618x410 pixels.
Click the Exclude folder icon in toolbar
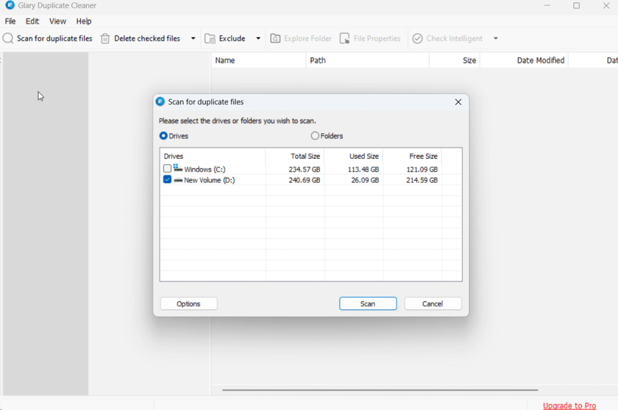210,39
